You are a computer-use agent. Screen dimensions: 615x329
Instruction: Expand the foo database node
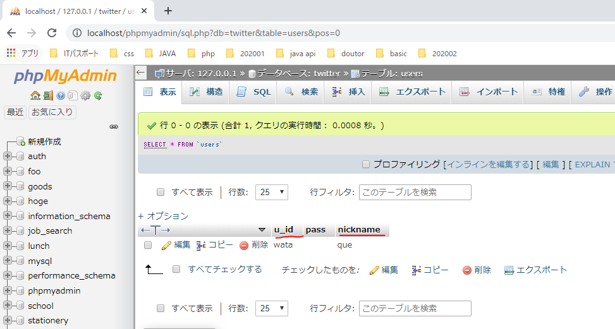pyautogui.click(x=7, y=170)
